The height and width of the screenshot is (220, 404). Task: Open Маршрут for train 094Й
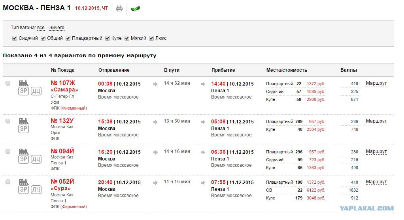coord(376,151)
